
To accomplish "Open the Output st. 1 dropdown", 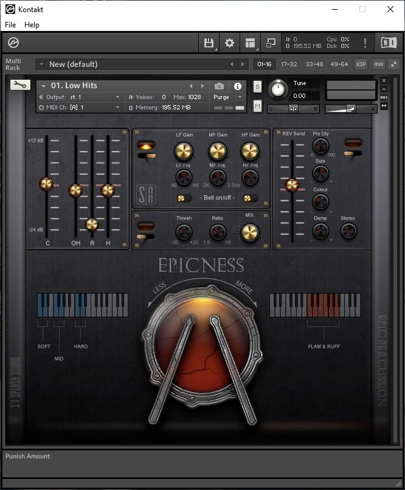I will coord(117,97).
